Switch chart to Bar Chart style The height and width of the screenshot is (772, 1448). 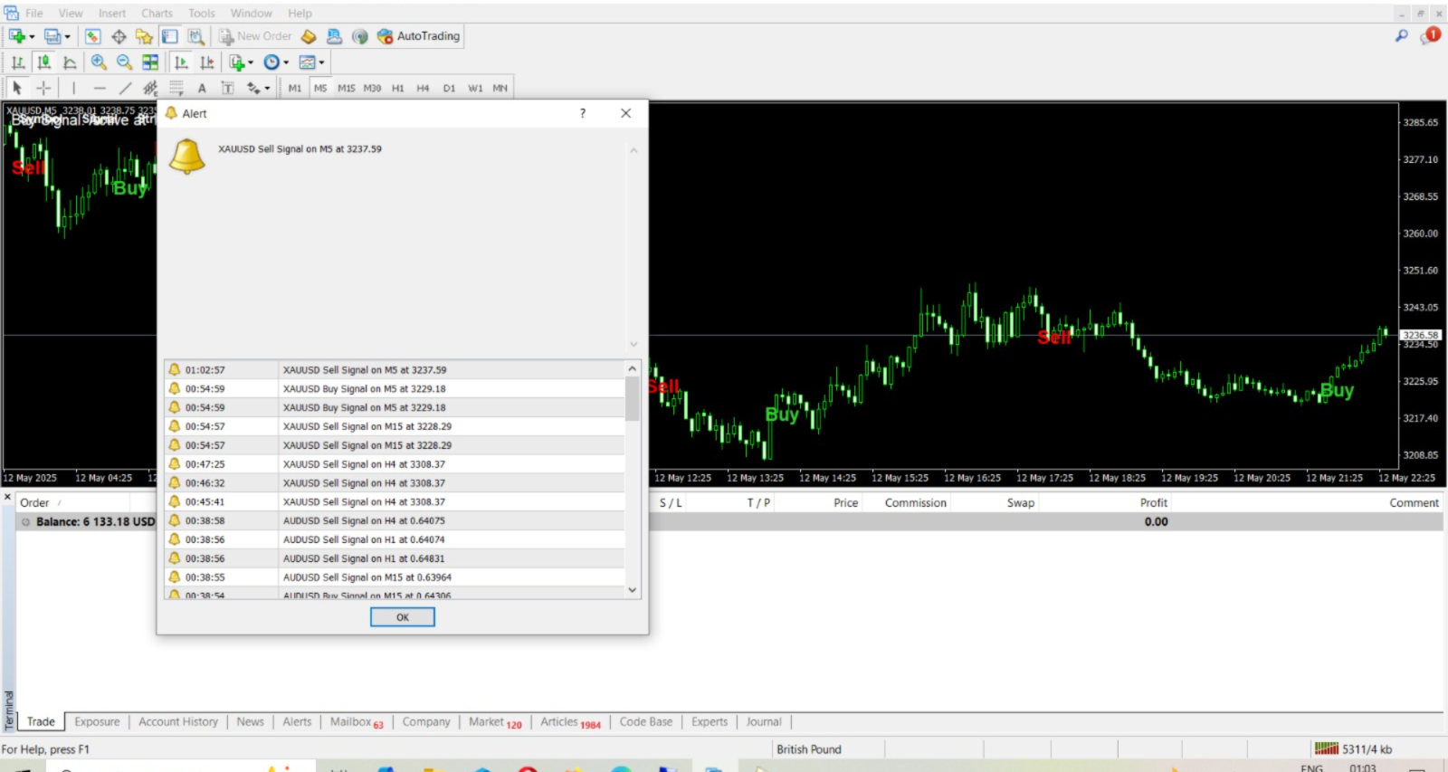point(18,62)
